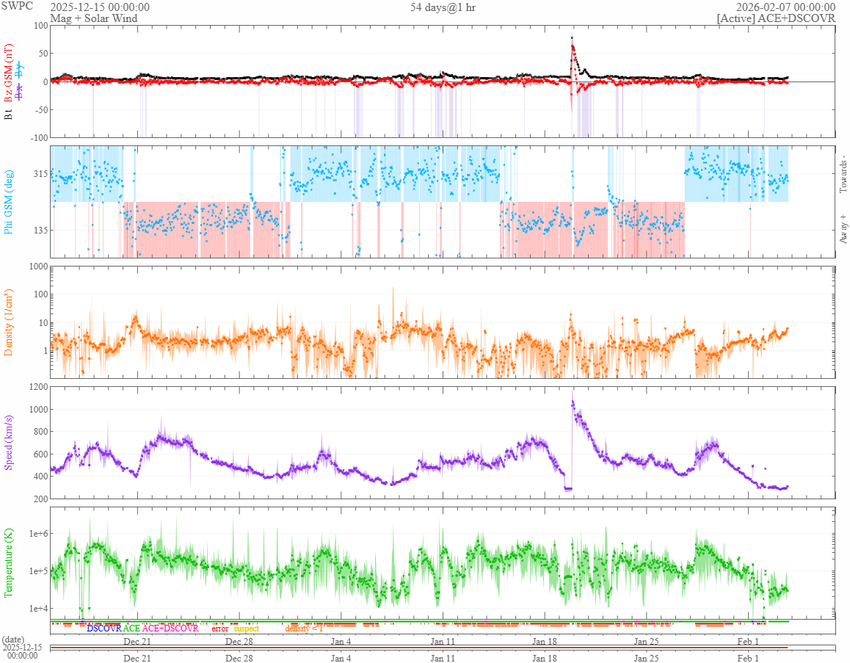Click the red 'error' legend entry
Screen dimensions: 850x663
pos(220,628)
